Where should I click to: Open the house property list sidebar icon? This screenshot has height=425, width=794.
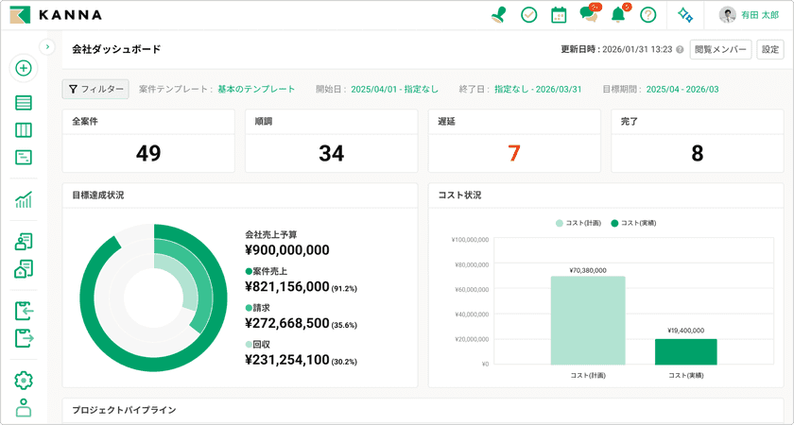pos(24,269)
